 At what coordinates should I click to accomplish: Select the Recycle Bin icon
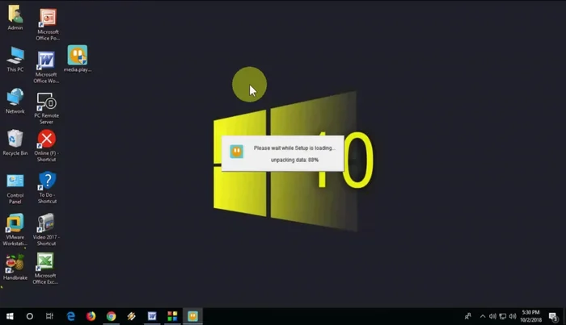(15, 143)
